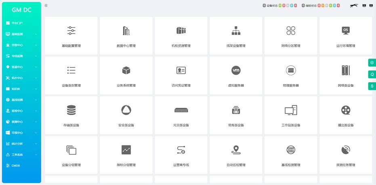376x185 pixels.
Task: Click the GM DC logo title
Action: click(x=21, y=10)
